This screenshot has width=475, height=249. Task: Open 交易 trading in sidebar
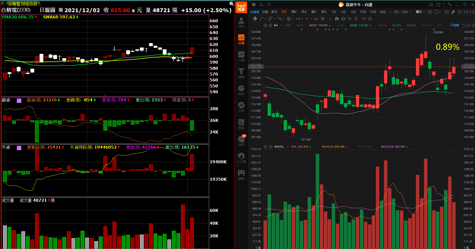tap(241, 107)
